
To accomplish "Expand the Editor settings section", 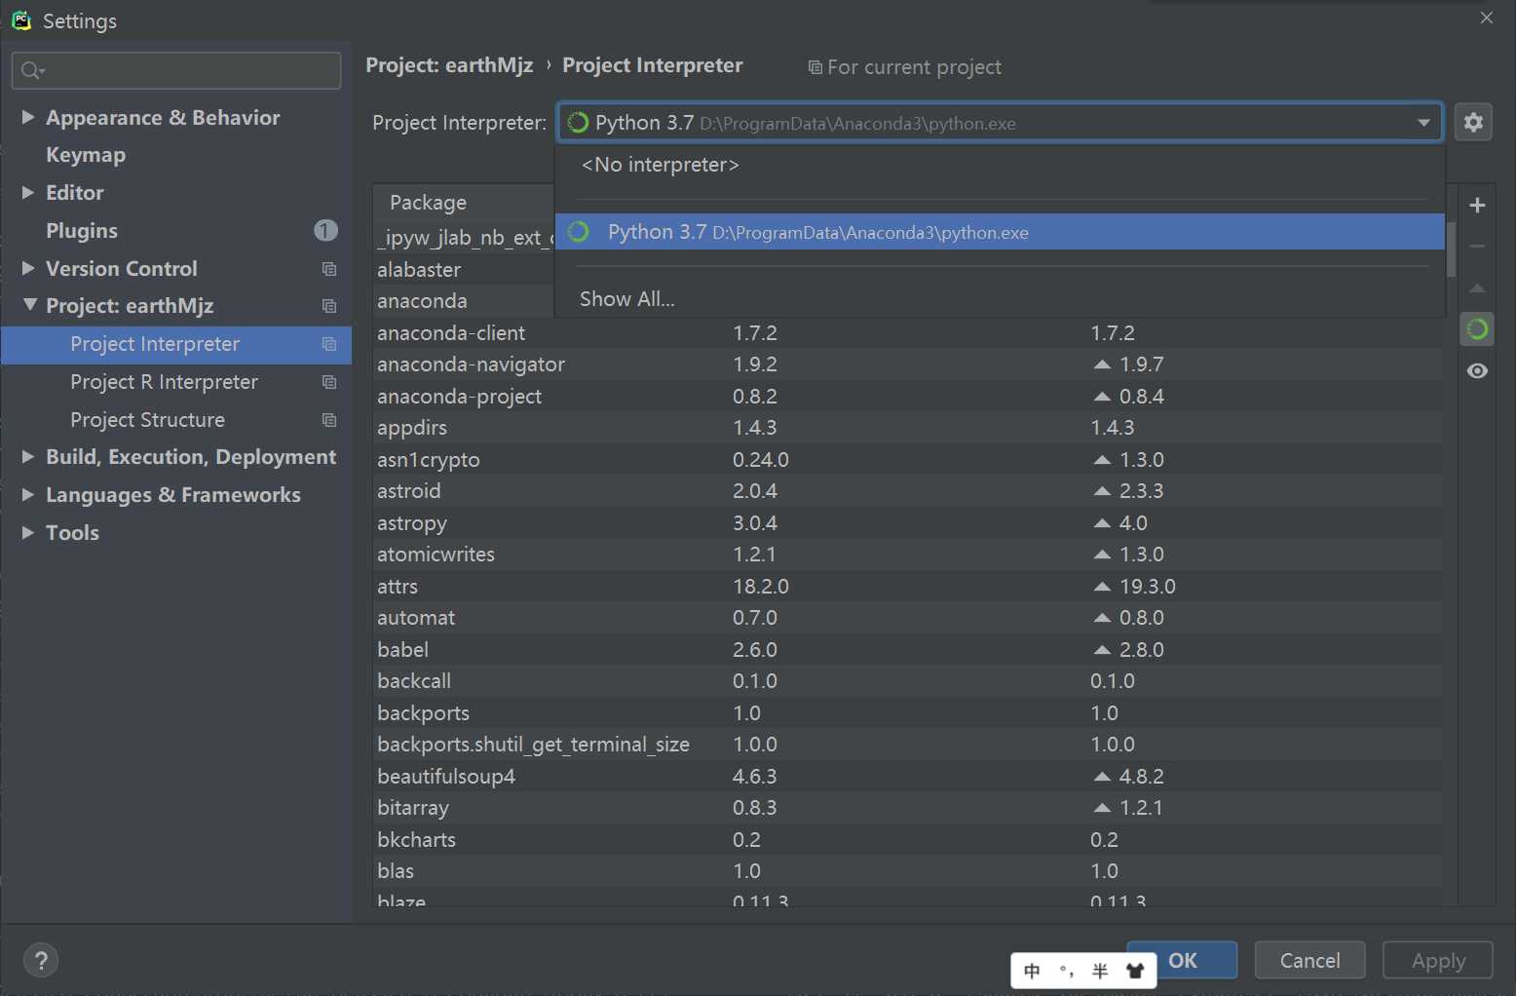I will pyautogui.click(x=28, y=192).
